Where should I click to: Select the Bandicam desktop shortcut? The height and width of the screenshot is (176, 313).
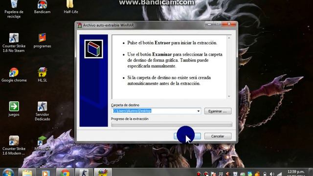coord(42,7)
